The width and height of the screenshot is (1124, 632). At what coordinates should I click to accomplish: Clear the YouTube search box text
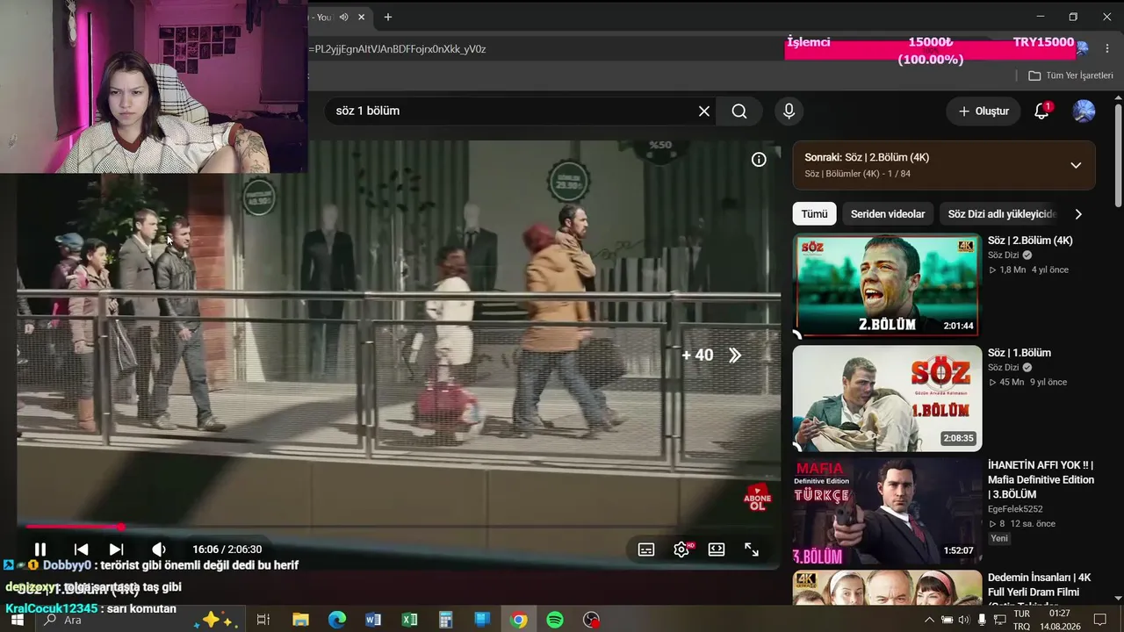coord(704,111)
